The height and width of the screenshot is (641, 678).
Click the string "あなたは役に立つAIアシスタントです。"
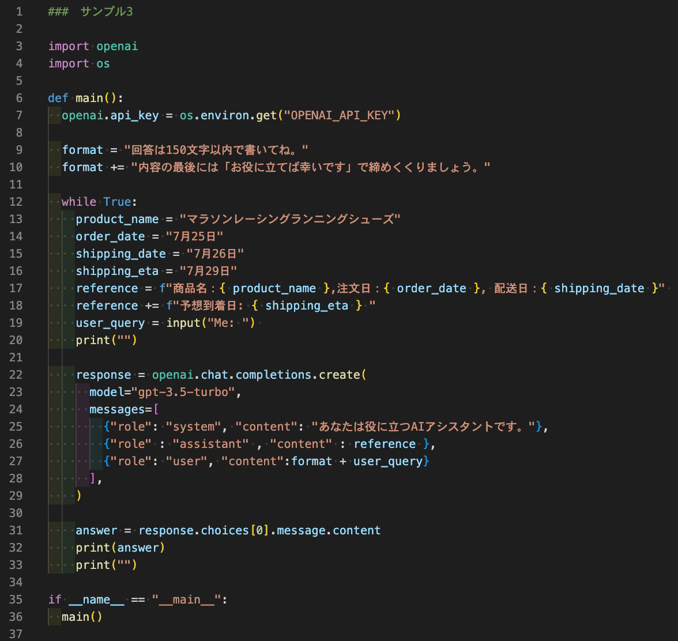pyautogui.click(x=423, y=427)
